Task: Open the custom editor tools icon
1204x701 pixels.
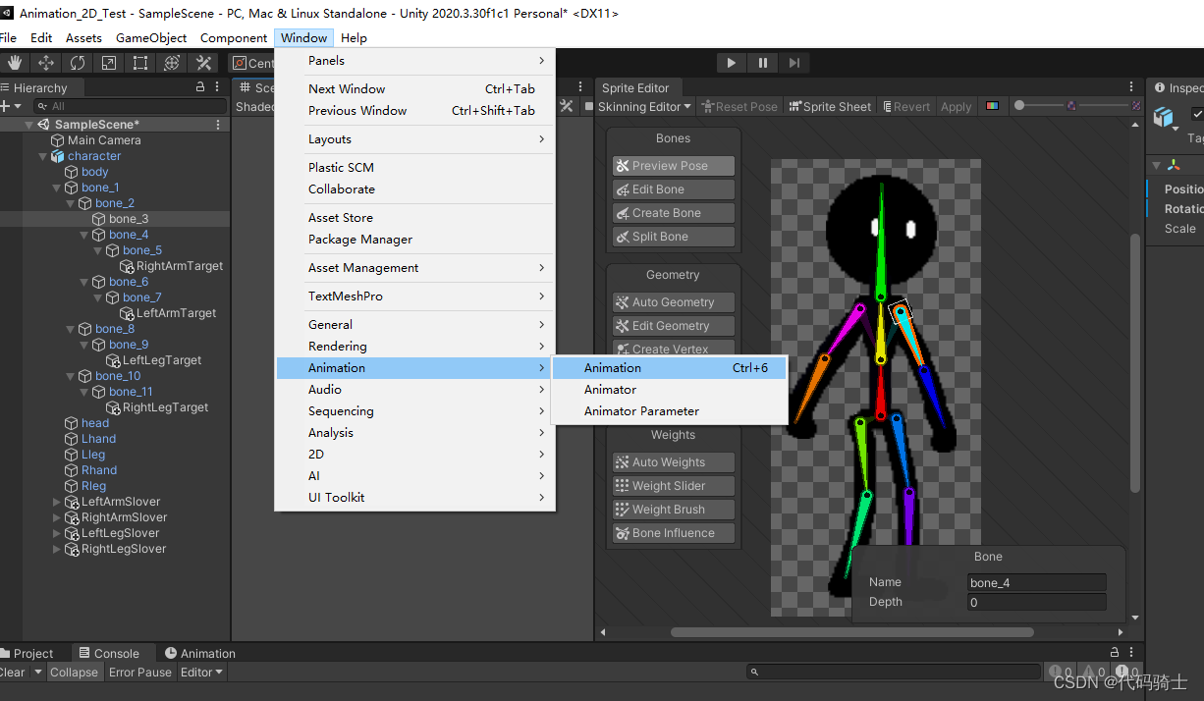Action: pos(203,63)
